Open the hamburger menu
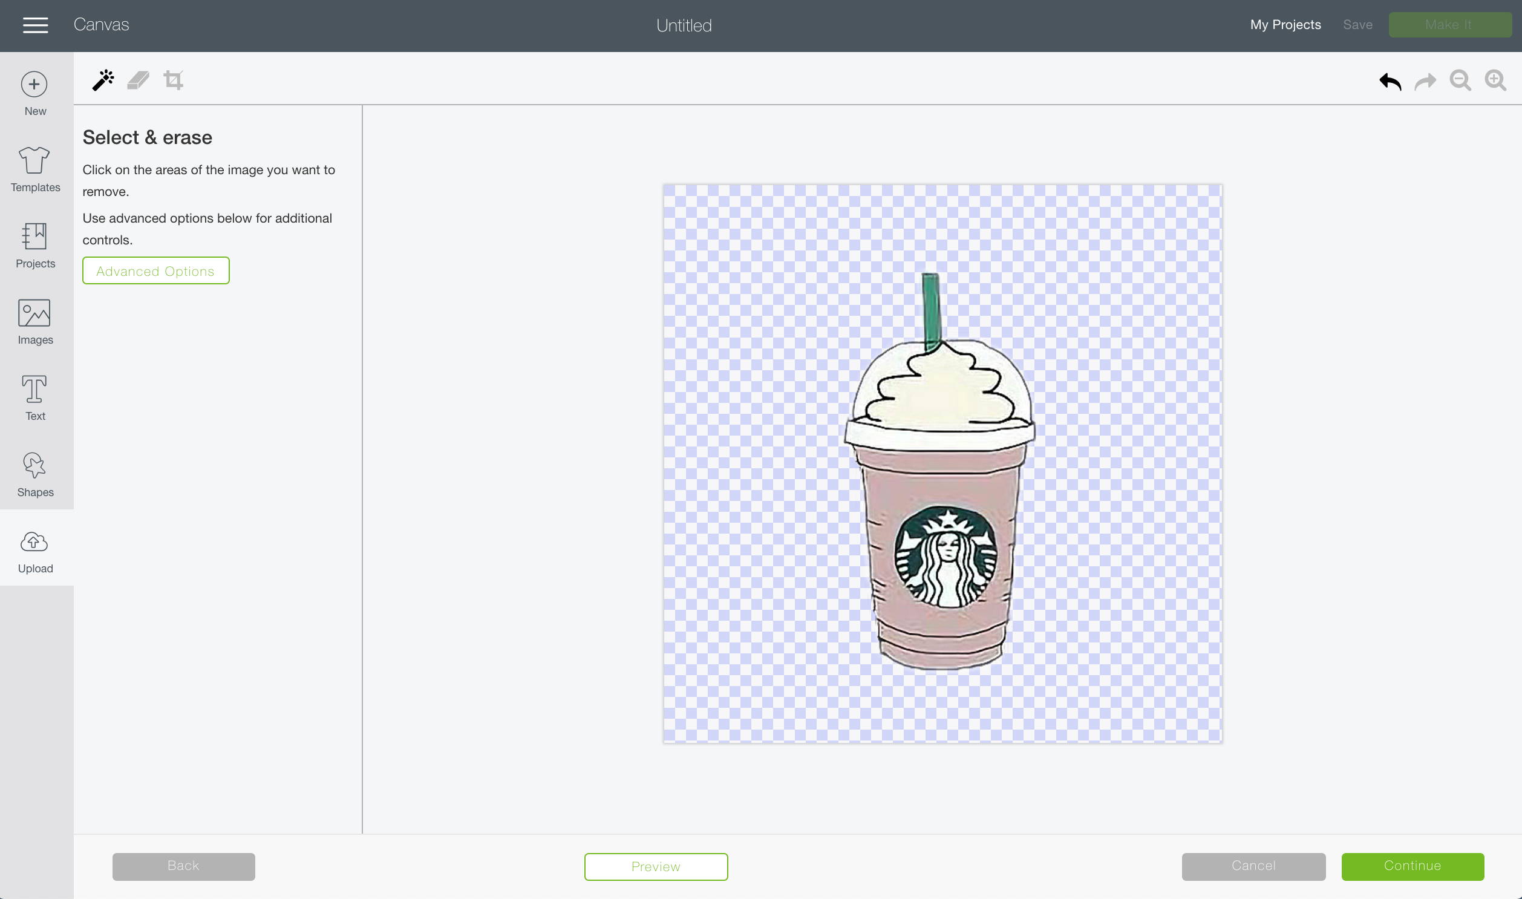1522x899 pixels. pyautogui.click(x=35, y=25)
